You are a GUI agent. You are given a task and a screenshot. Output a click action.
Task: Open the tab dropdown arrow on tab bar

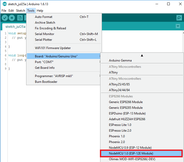point(178,26)
